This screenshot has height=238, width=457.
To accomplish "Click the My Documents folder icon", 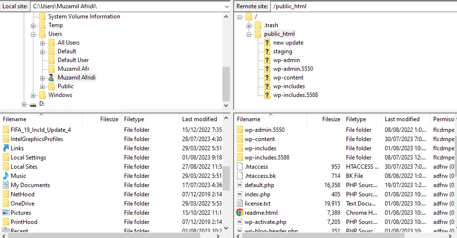I will [x=6, y=185].
